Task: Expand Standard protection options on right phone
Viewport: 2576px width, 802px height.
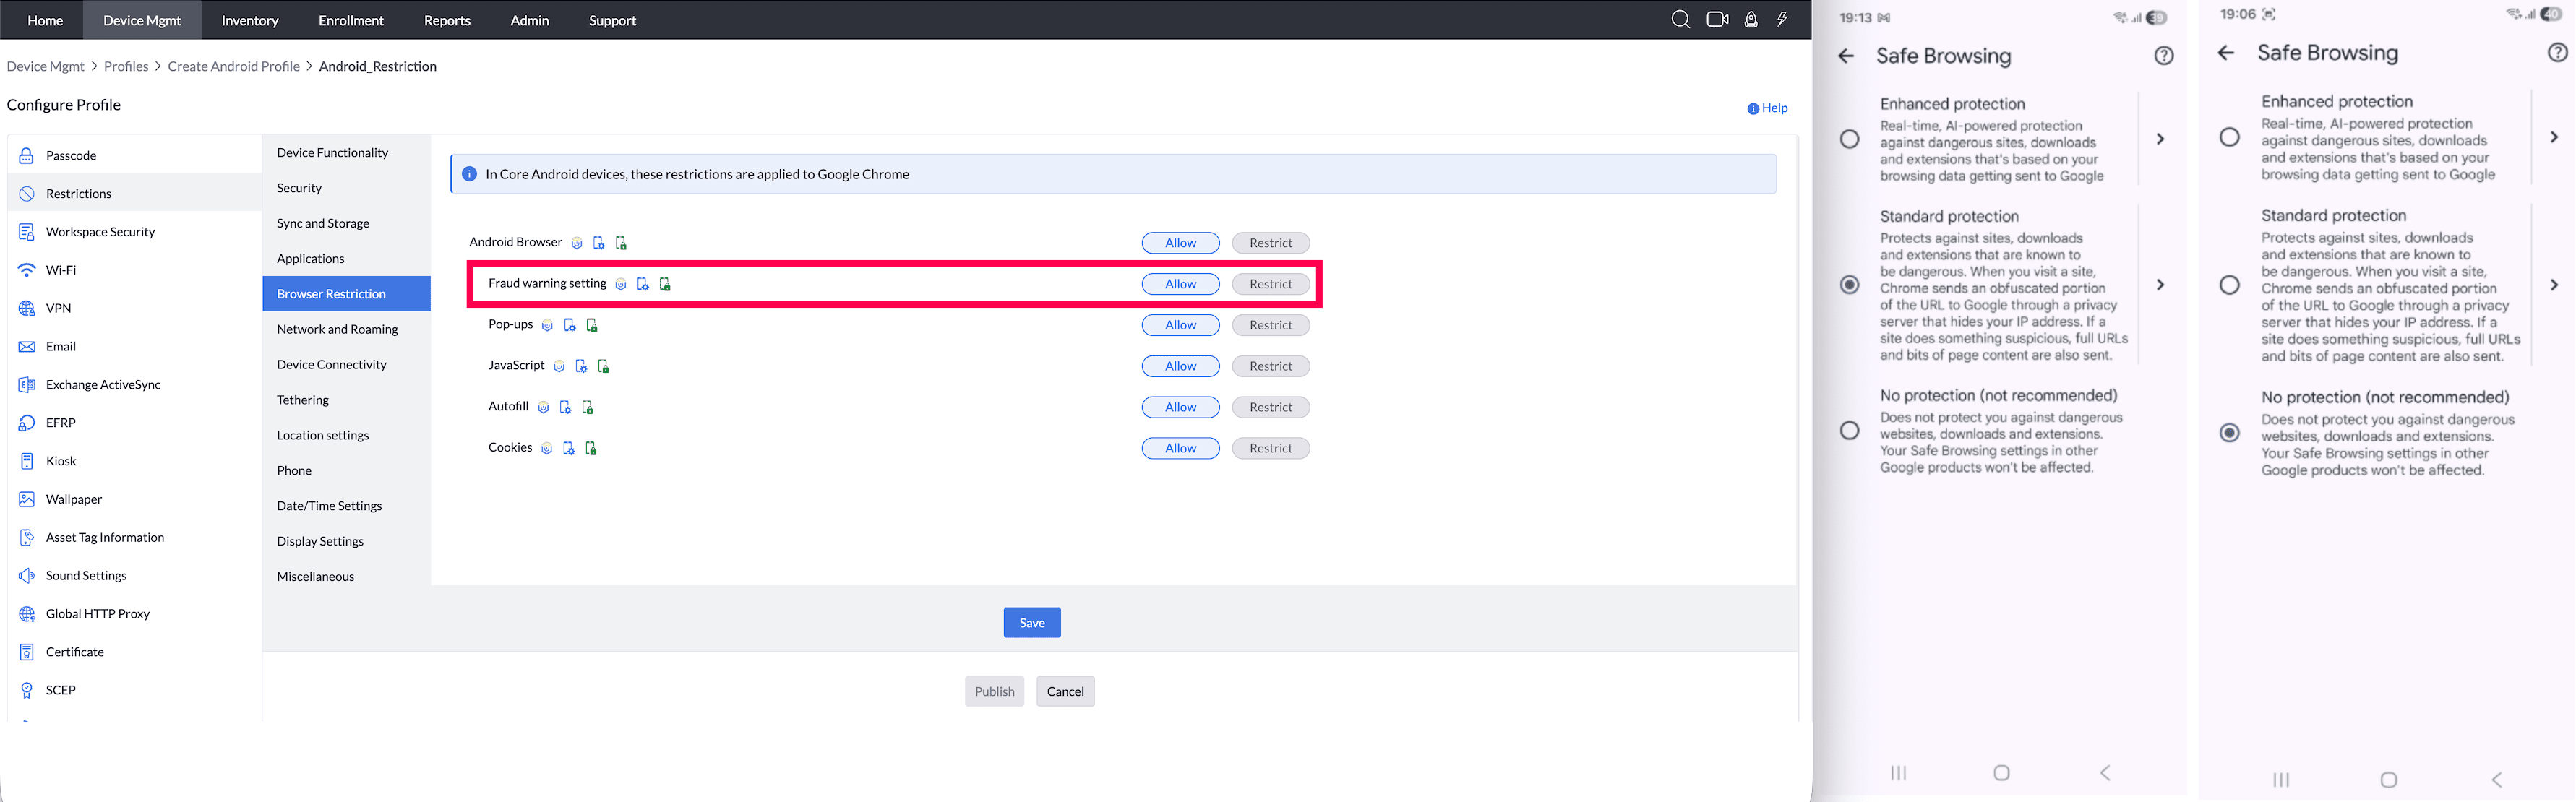Action: click(2553, 285)
